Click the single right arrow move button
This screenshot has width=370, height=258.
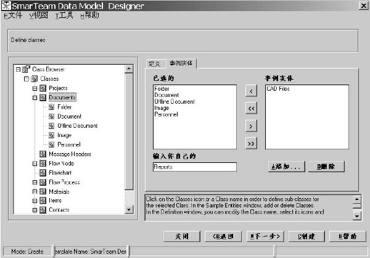(x=251, y=126)
